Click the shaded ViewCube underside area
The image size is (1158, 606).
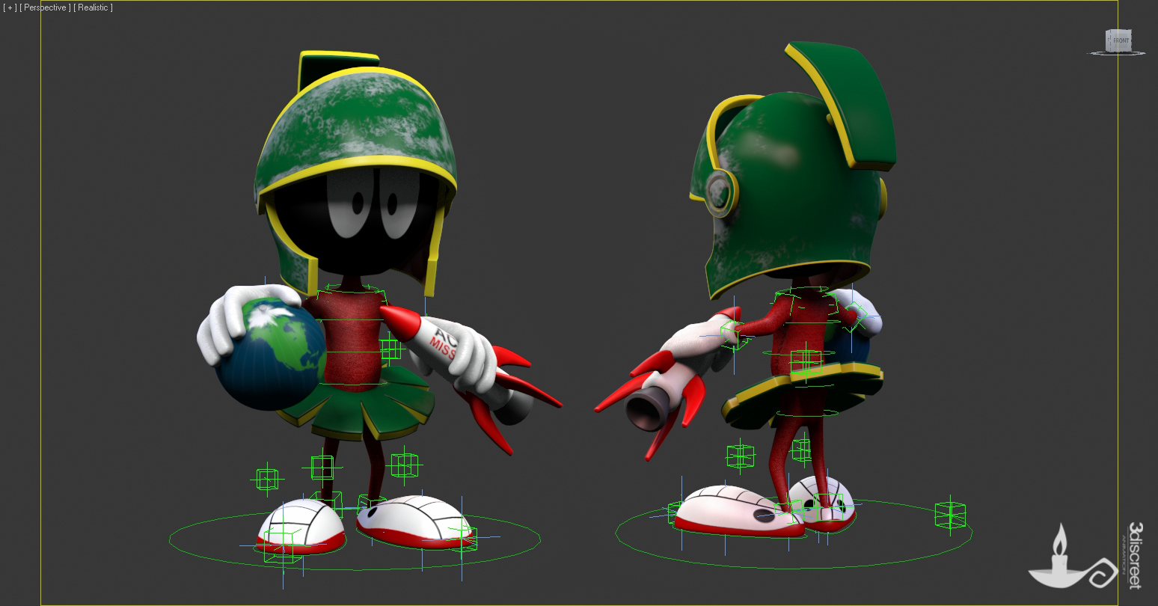1120,52
